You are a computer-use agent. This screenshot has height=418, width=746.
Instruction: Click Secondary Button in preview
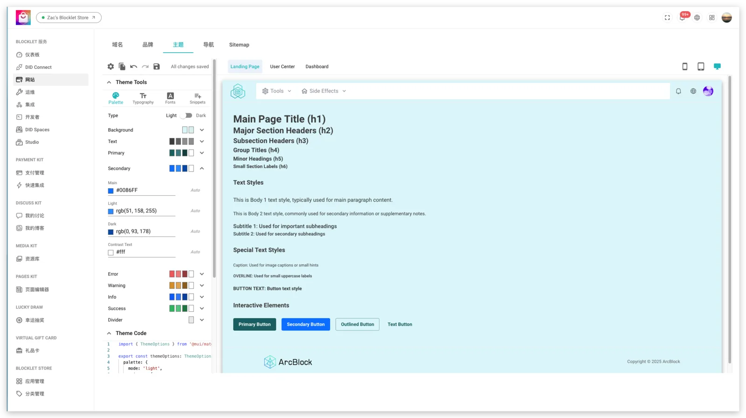tap(306, 324)
